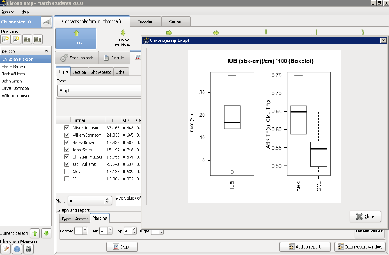This screenshot has height=255, width=389.
Task: Open the graph Type tab
Action: (x=66, y=219)
